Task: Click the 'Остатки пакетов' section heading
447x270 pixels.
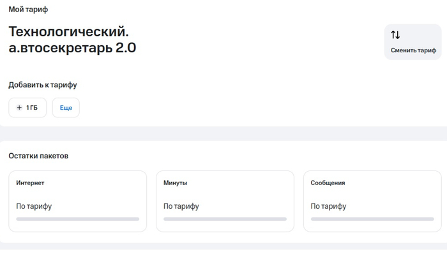Action: [38, 156]
